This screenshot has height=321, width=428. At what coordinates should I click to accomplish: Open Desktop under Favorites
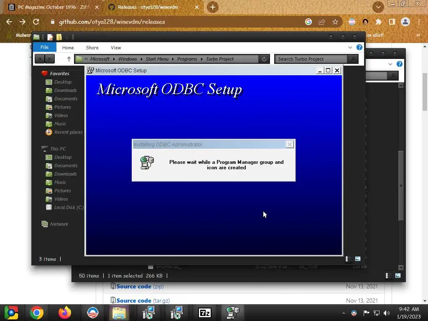(63, 82)
